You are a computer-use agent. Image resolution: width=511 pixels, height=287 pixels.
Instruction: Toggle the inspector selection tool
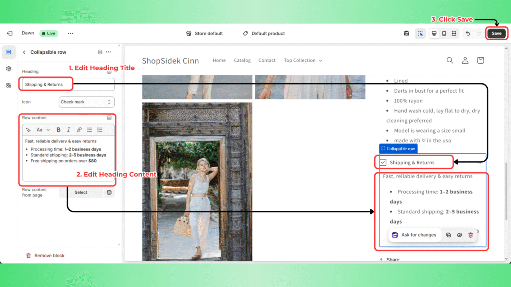pyautogui.click(x=420, y=33)
